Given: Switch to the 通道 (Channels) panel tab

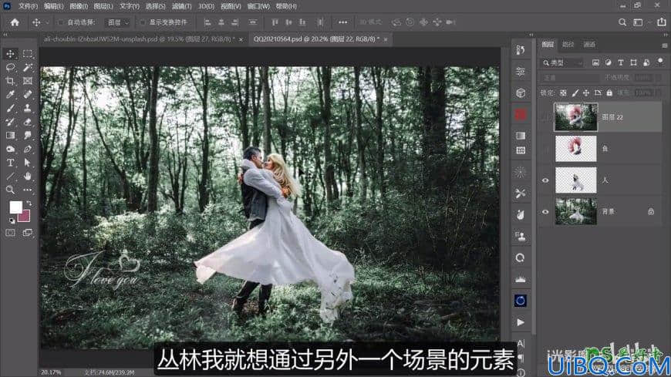Looking at the screenshot, I should pyautogui.click(x=589, y=44).
